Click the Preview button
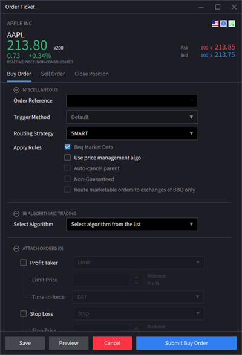This screenshot has height=355, width=242. (x=68, y=343)
